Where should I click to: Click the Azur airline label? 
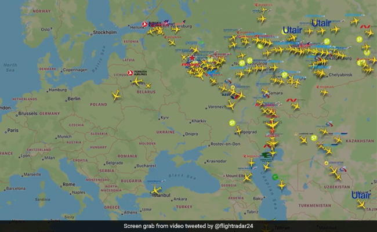click(x=226, y=95)
